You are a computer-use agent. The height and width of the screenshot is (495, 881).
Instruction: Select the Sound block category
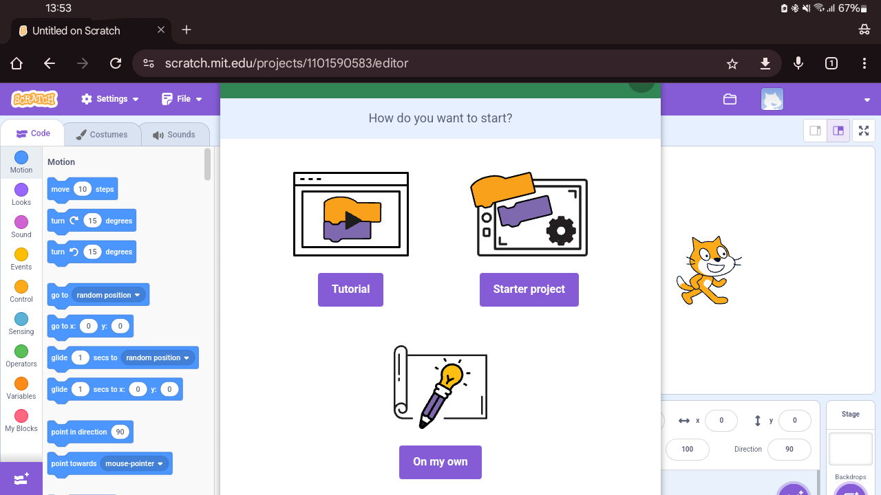tap(21, 227)
